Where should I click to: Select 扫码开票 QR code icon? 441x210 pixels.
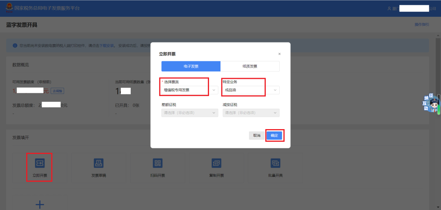pos(158,163)
